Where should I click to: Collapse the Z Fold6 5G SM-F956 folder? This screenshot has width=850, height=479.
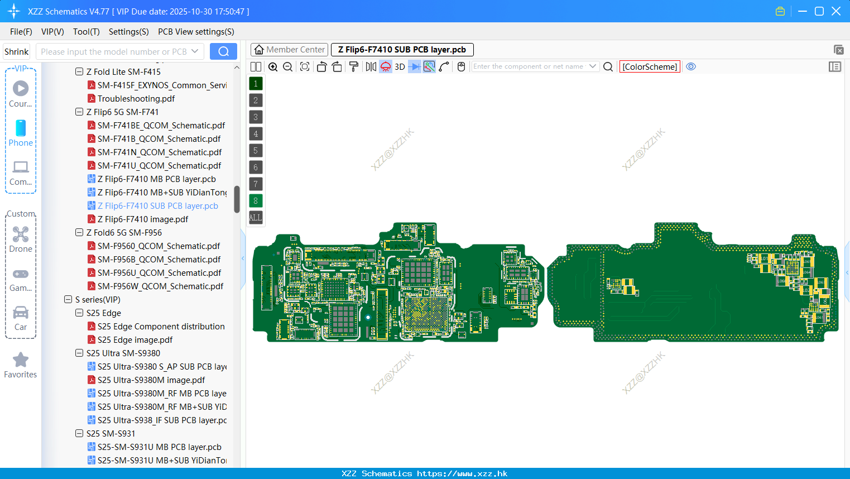click(x=79, y=232)
